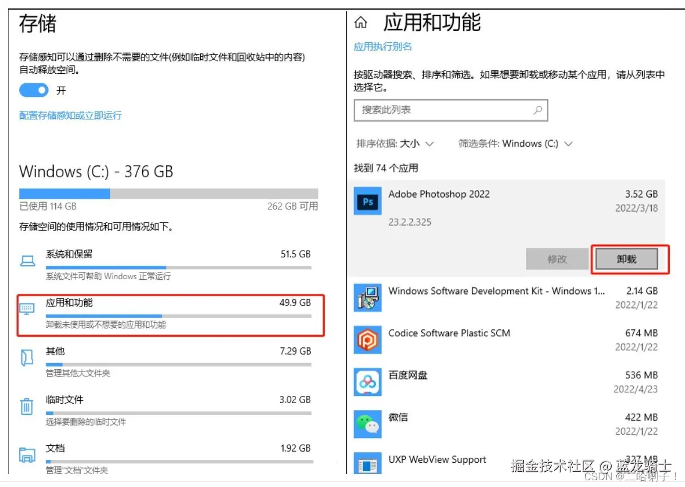Select the Adobe Photoshop 2022 entry name

coord(439,194)
